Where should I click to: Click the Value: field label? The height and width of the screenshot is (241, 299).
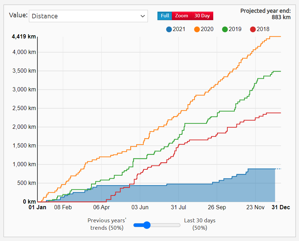click(x=18, y=15)
